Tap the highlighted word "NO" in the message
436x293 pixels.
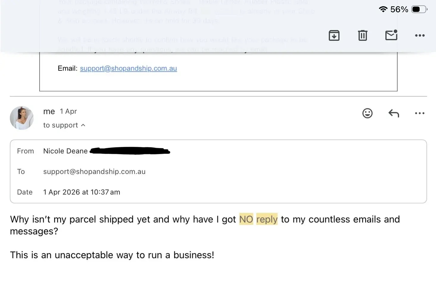(246, 219)
